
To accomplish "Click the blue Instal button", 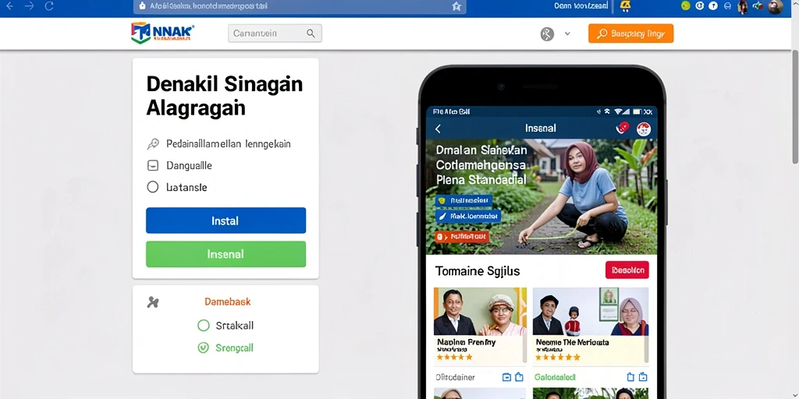I will tap(225, 221).
